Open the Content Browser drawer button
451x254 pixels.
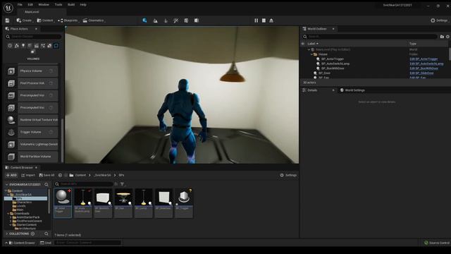coord(20,243)
